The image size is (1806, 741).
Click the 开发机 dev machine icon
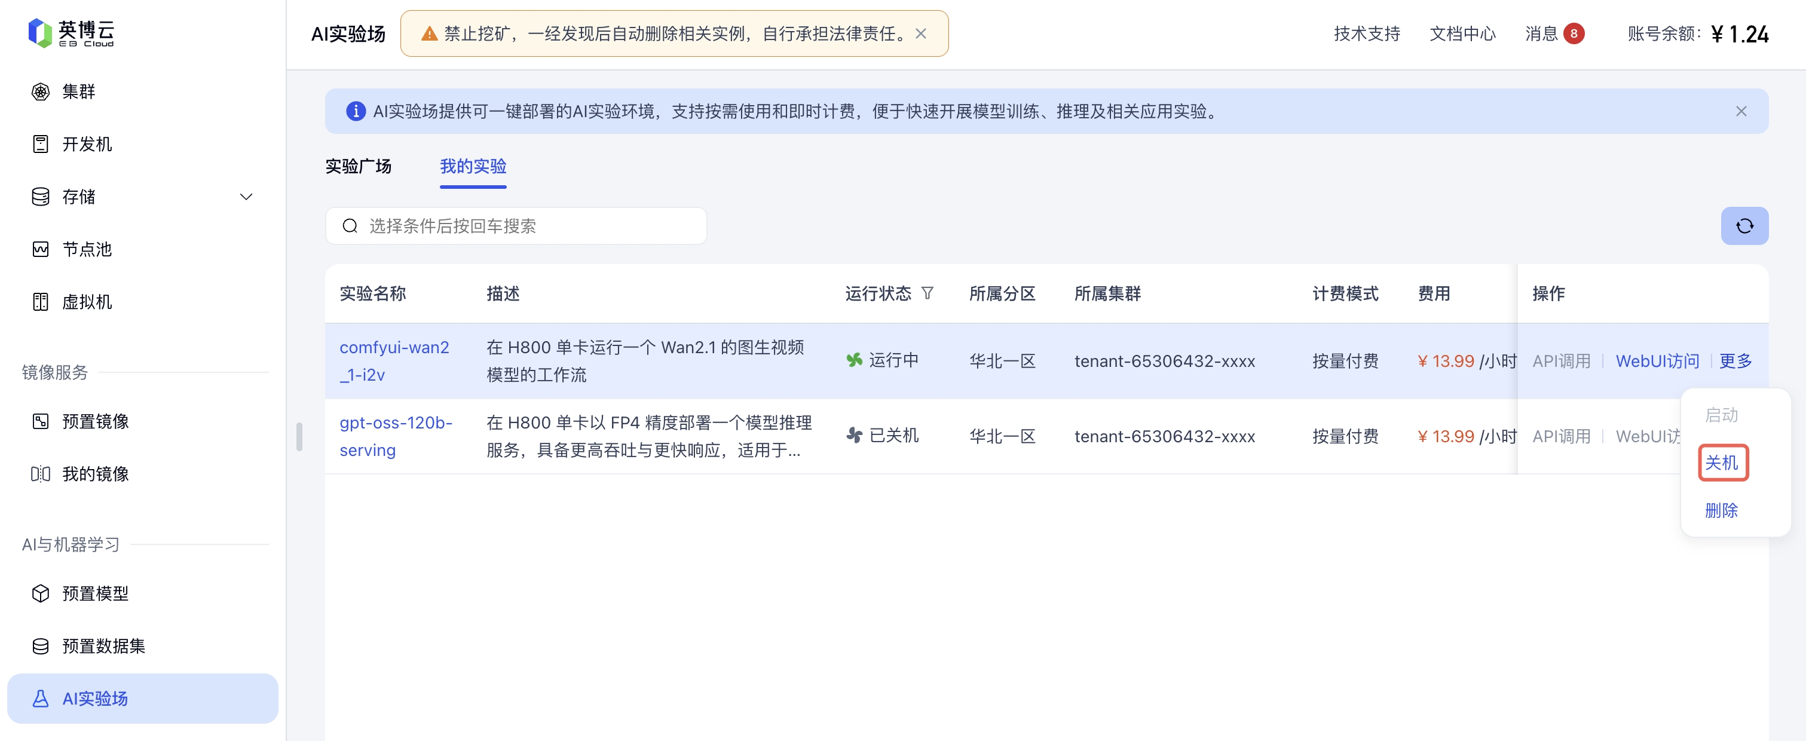pyautogui.click(x=41, y=145)
